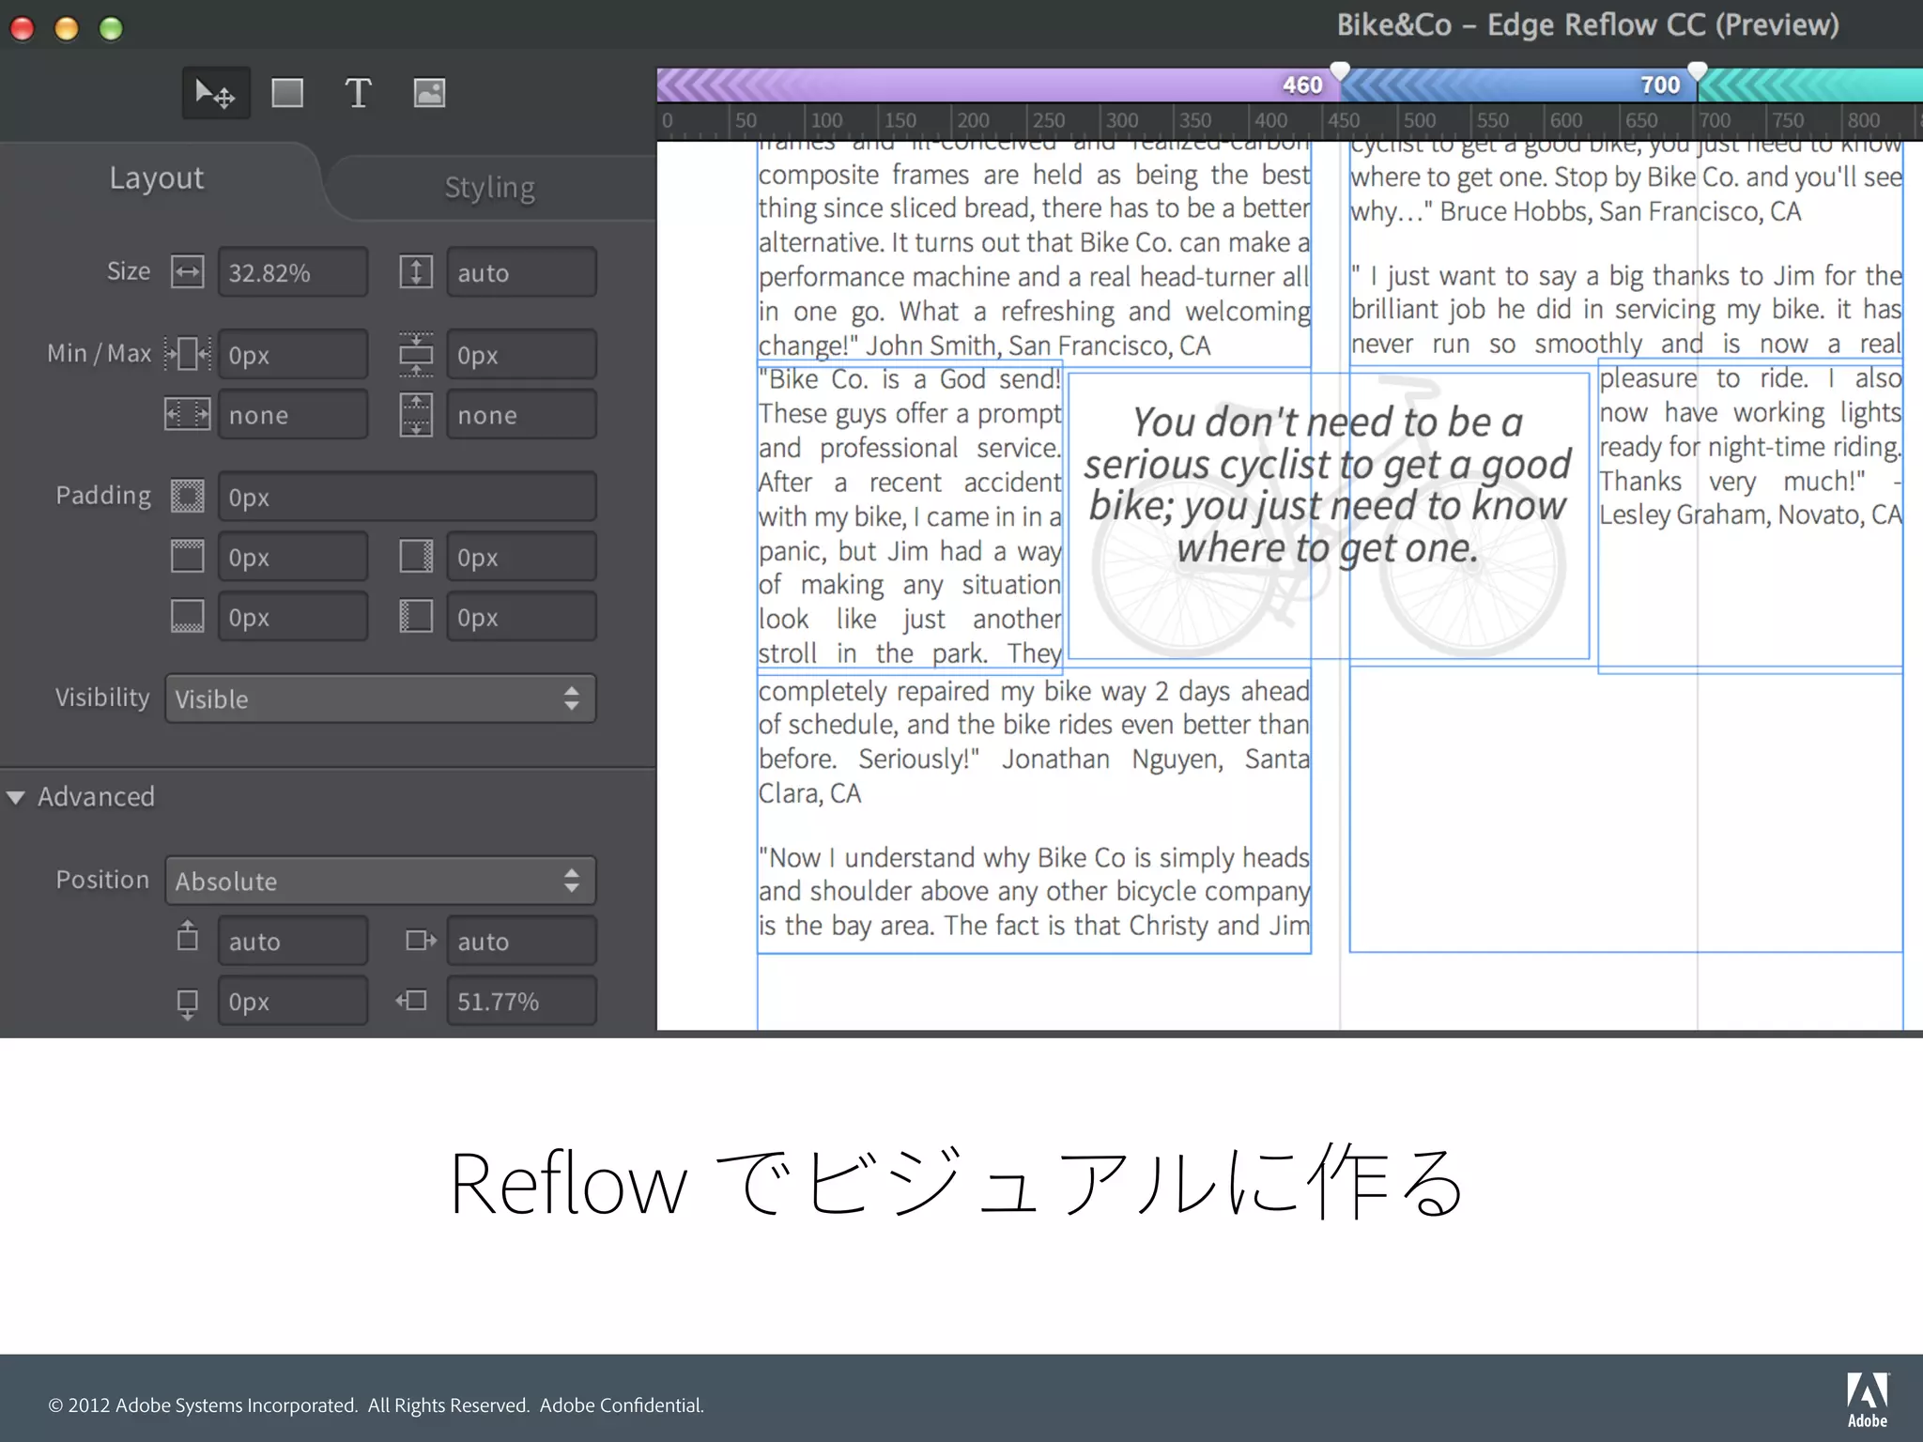Switch to the Layout tab
The height and width of the screenshot is (1442, 1923).
click(157, 178)
